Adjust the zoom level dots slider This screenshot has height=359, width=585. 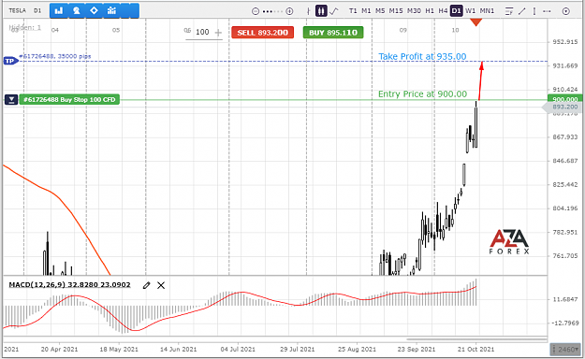[272, 11]
